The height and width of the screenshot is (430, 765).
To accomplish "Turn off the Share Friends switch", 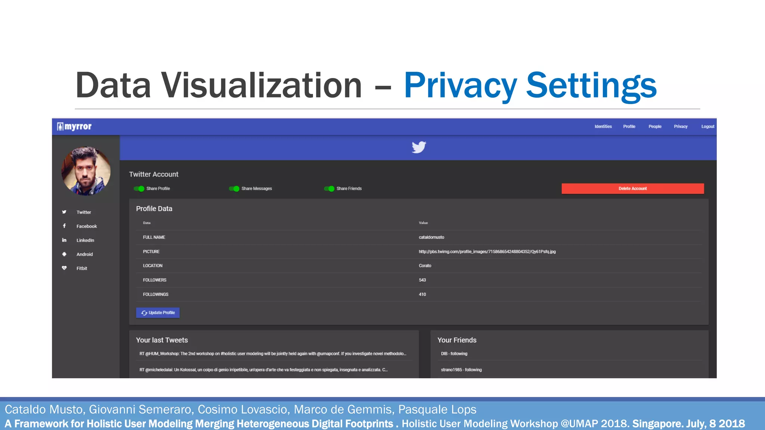I will (329, 188).
